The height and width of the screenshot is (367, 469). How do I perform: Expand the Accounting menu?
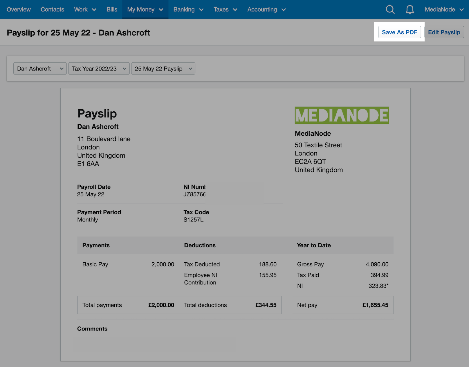click(x=267, y=10)
